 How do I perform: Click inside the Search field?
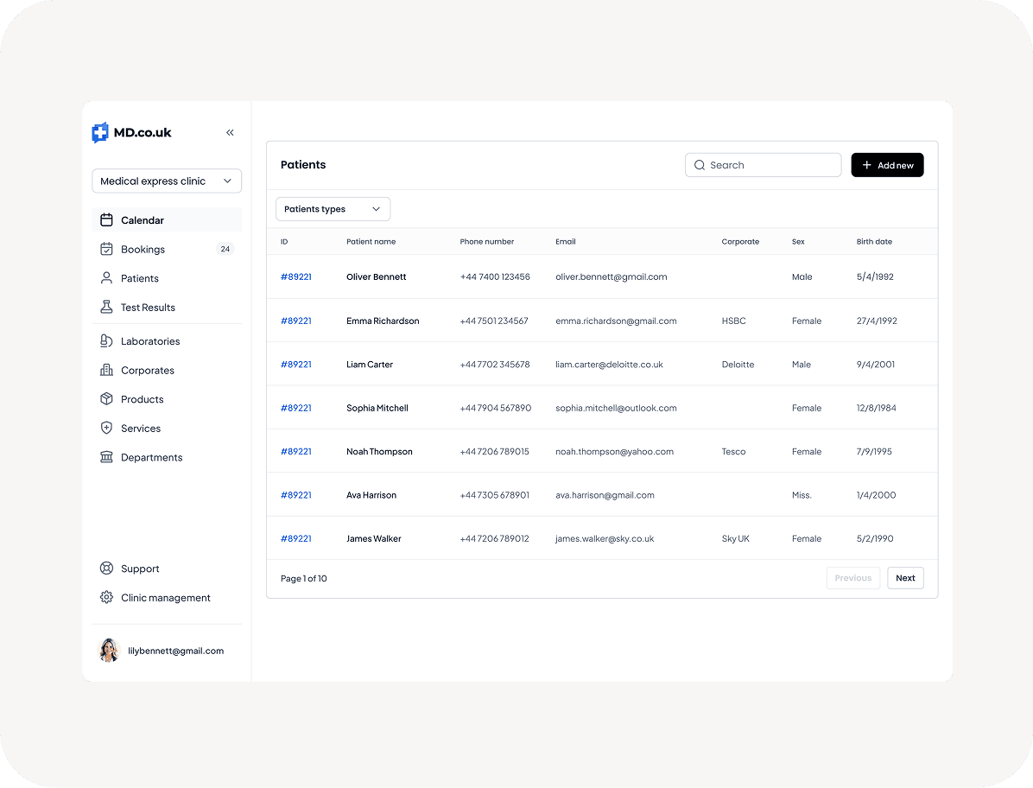coord(769,165)
